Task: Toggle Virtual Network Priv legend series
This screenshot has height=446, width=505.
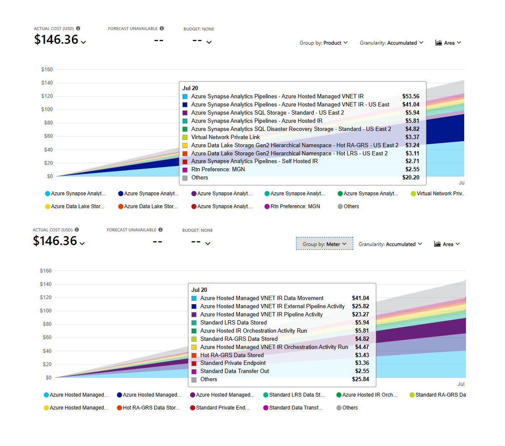Action: pyautogui.click(x=437, y=193)
